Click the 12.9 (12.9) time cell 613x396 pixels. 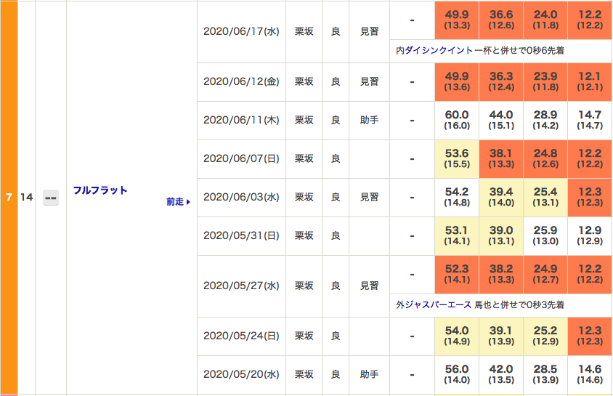point(590,235)
